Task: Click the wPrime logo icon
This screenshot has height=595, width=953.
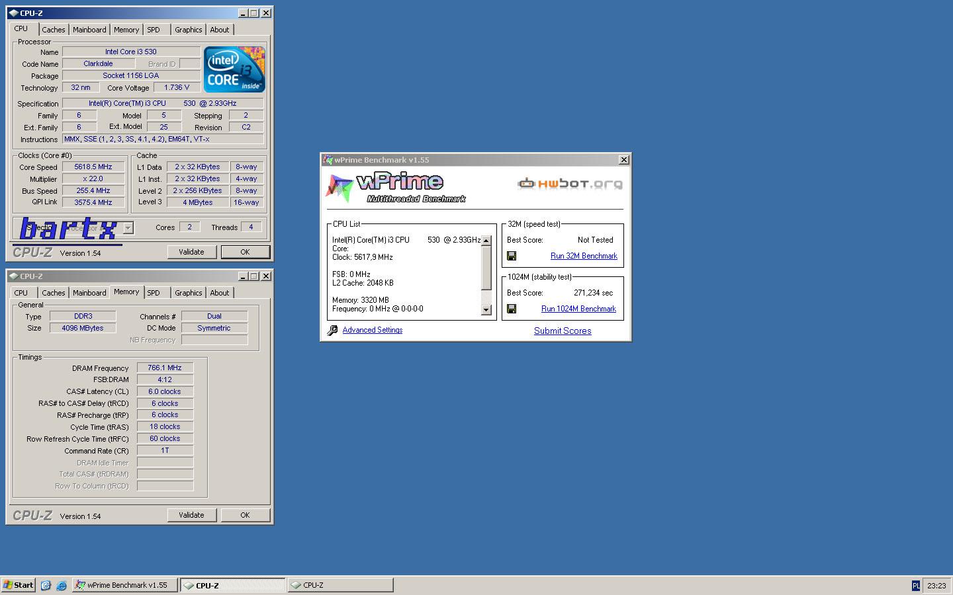Action: pyautogui.click(x=340, y=188)
